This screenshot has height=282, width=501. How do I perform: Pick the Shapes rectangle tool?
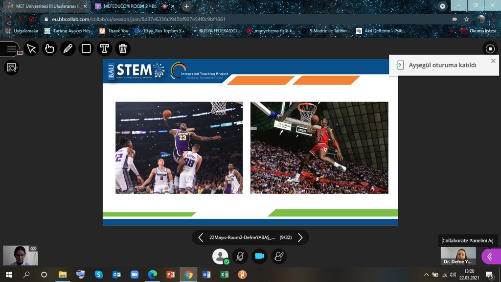point(86,48)
